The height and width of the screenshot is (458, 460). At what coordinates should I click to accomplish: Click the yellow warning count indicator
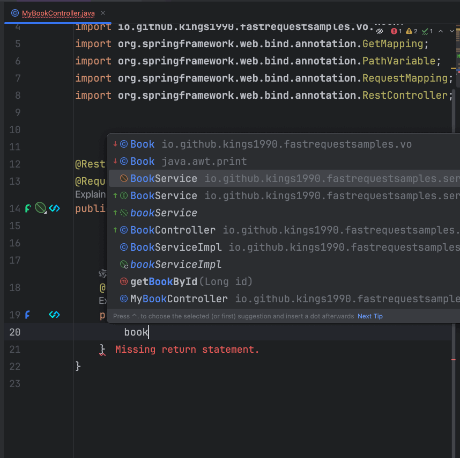(x=412, y=31)
